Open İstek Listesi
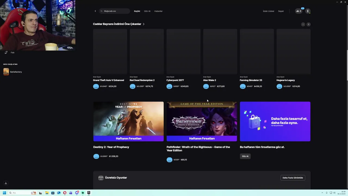The image size is (348, 196). 269,11
